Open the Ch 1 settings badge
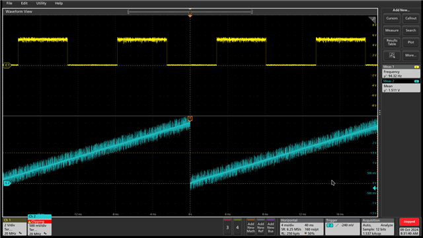423x238 pixels. click(x=15, y=227)
